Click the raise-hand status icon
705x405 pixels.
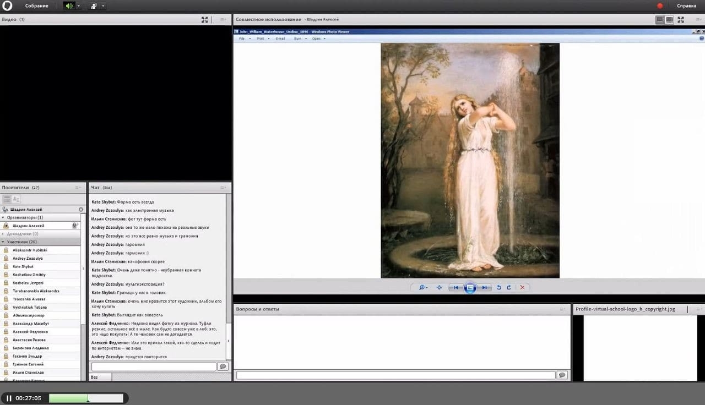[x=94, y=6]
